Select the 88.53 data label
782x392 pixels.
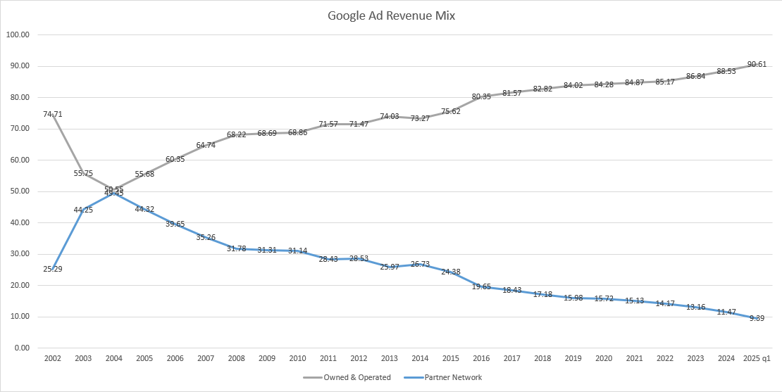point(726,71)
